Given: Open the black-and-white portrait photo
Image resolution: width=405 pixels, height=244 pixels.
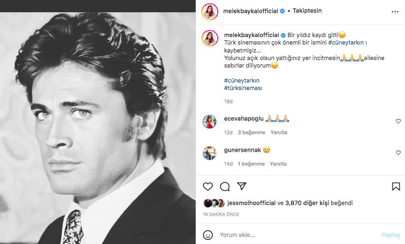Looking at the screenshot, I should click(98, 122).
